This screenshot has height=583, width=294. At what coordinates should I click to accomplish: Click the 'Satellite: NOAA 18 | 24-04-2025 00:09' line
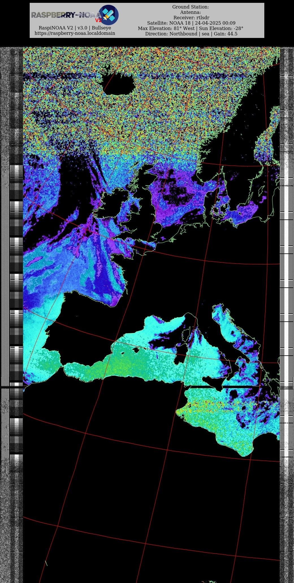point(191,23)
